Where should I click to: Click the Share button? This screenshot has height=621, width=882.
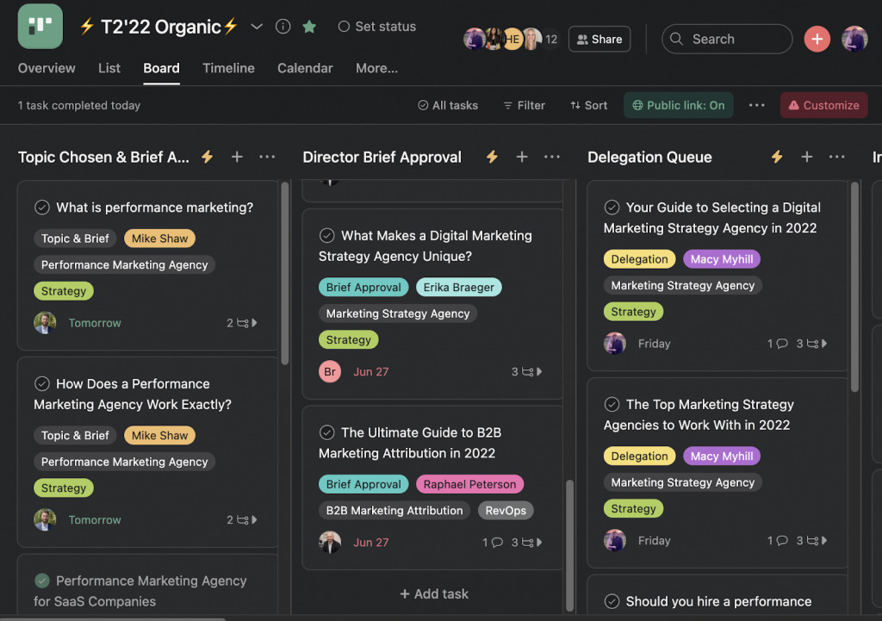click(599, 39)
